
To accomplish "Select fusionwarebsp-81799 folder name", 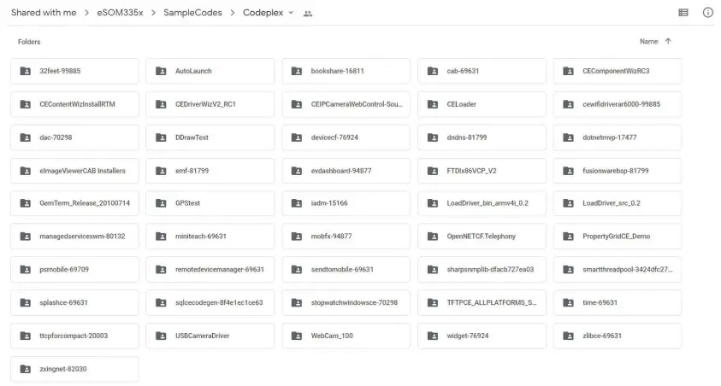I will point(615,171).
